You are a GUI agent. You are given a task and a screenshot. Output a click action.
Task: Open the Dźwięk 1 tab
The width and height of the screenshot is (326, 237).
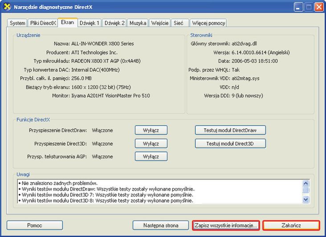coord(90,23)
